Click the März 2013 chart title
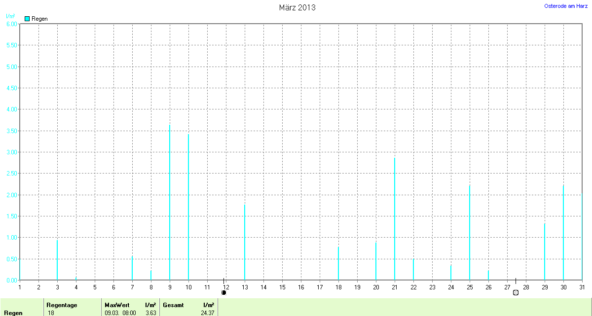The height and width of the screenshot is (316, 592). click(x=297, y=8)
